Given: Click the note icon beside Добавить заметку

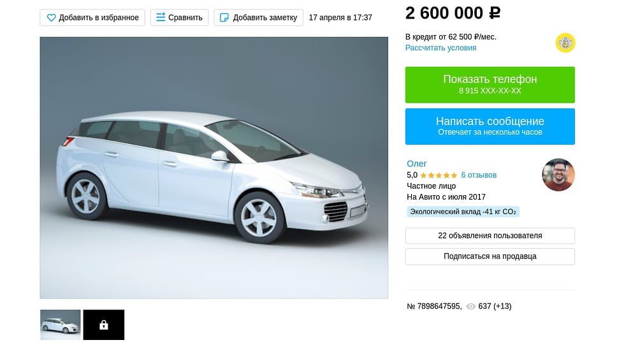Looking at the screenshot, I should coord(224,18).
